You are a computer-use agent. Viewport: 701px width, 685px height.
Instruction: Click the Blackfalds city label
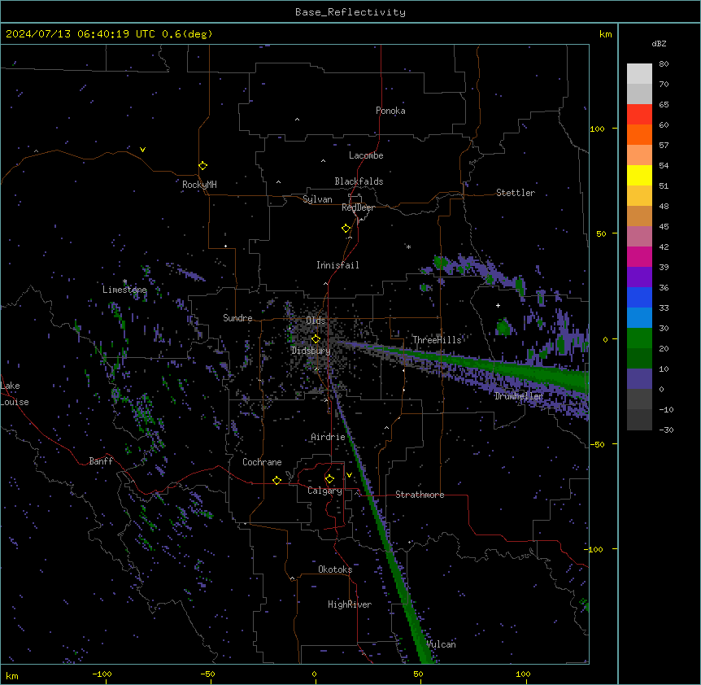click(359, 181)
